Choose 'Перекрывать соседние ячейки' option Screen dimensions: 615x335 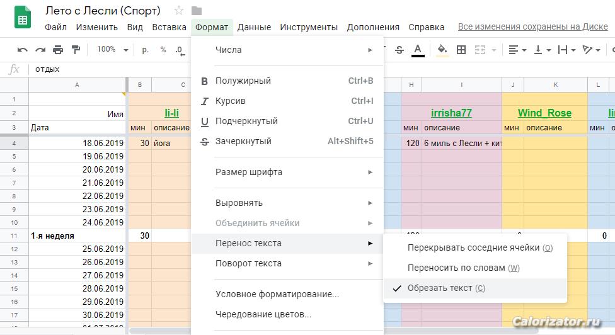pos(473,247)
